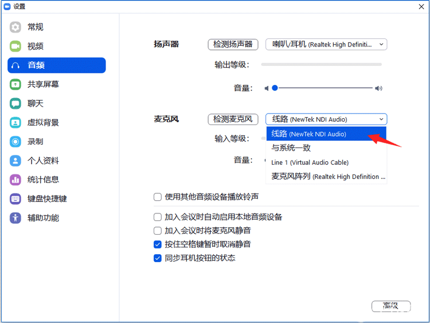Enable 使用其他音频设备播放铃声 checkbox
The width and height of the screenshot is (430, 323).
coord(158,197)
